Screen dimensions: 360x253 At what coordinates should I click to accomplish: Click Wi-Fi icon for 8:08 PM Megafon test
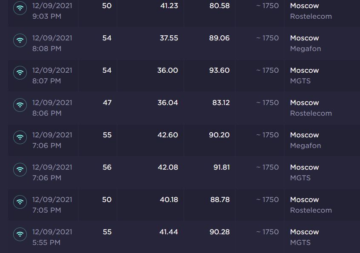pyautogui.click(x=20, y=40)
